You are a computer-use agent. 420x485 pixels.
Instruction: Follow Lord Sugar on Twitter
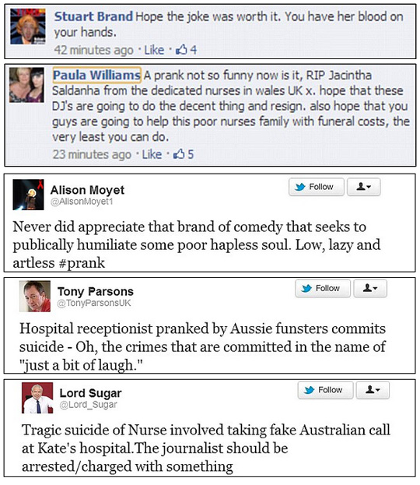click(x=325, y=390)
